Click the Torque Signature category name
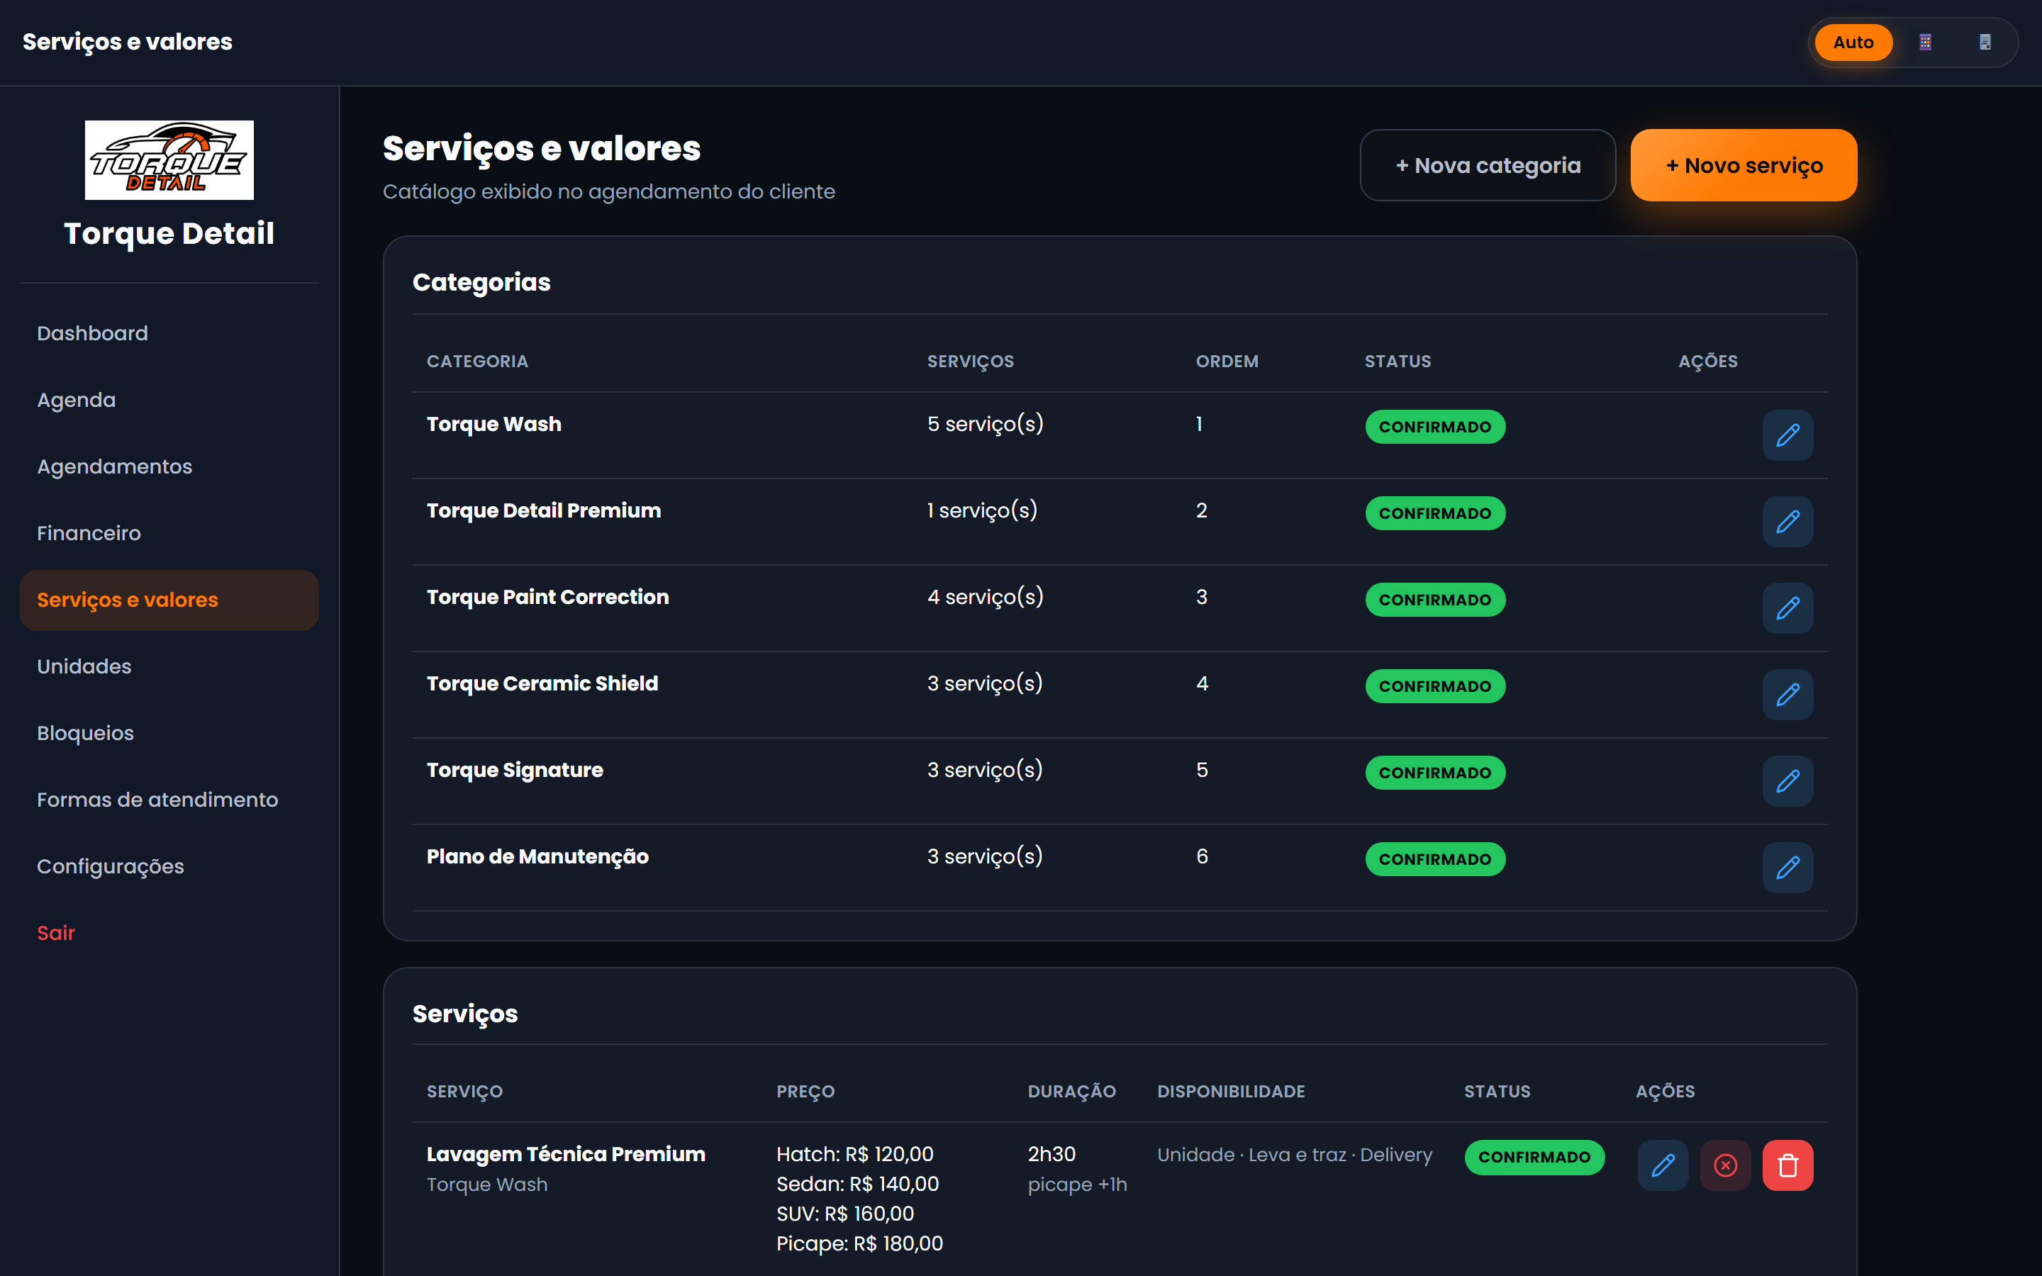This screenshot has height=1276, width=2042. [x=515, y=771]
